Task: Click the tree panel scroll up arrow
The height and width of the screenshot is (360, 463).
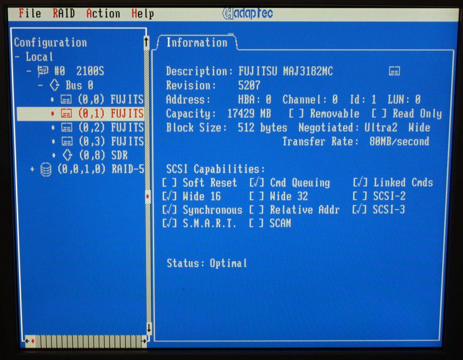Action: pos(146,42)
